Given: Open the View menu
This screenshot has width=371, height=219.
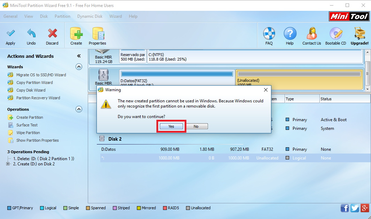Looking at the screenshot, I should [x=29, y=16].
